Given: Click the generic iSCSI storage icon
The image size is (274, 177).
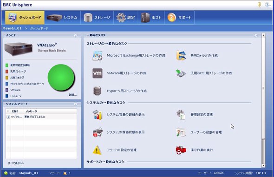Looking at the screenshot, I should coord(181,73).
